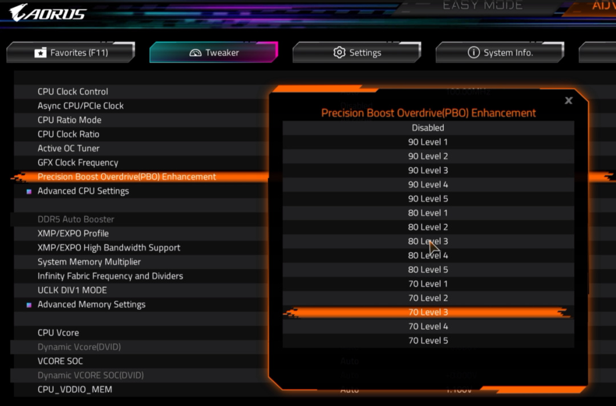
Task: Pick the 70 Level 4 entry
Action: (x=428, y=326)
